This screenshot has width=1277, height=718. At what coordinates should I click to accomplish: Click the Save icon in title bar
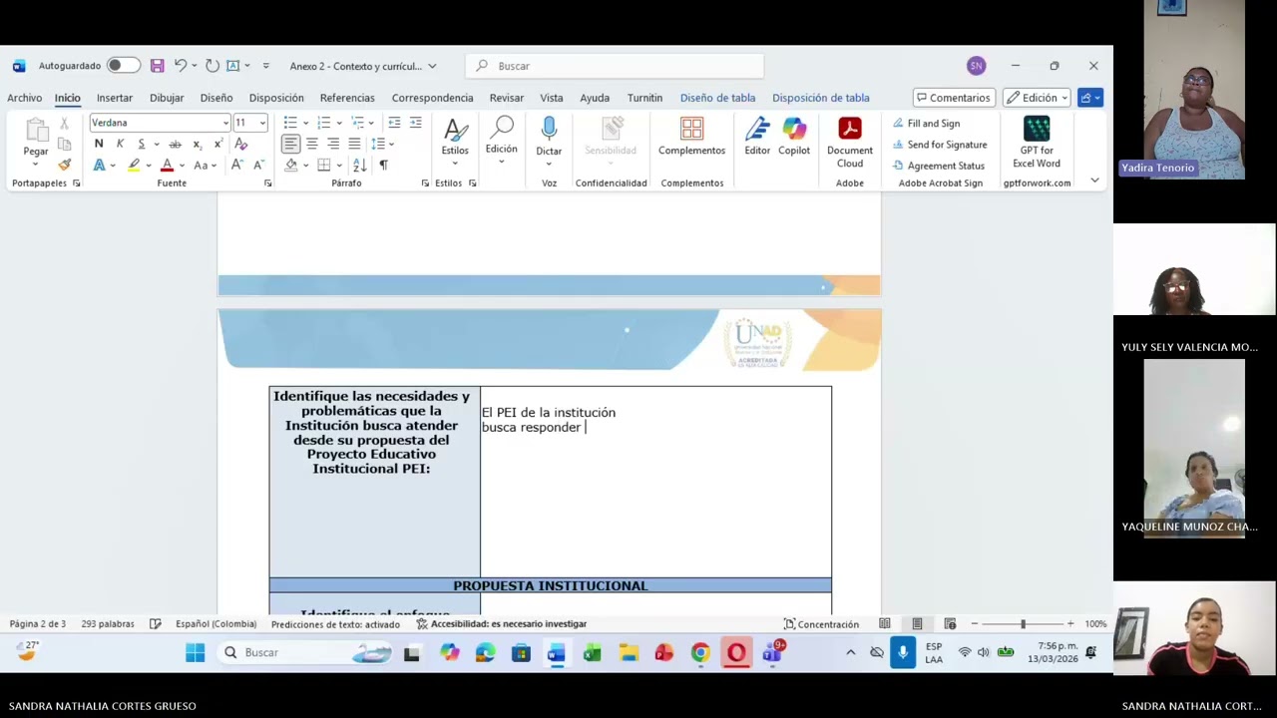tap(157, 66)
